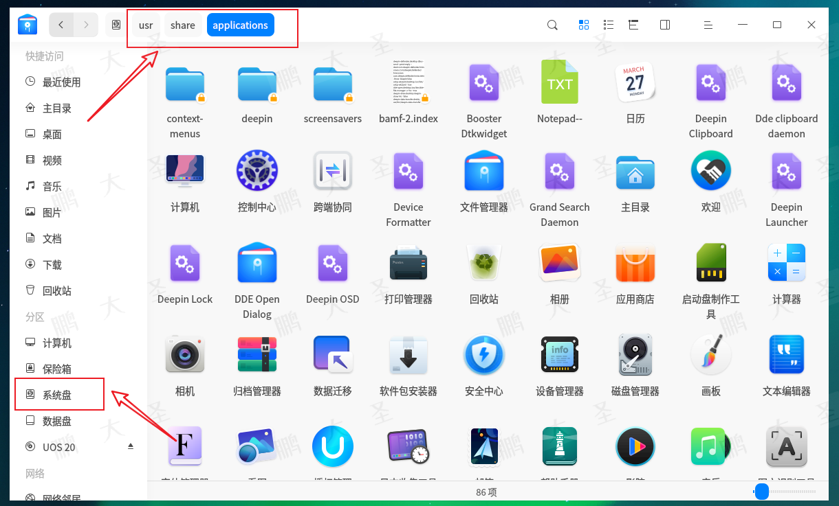The image size is (839, 506).
Task: Click the share breadcrumb segment
Action: pyautogui.click(x=183, y=25)
